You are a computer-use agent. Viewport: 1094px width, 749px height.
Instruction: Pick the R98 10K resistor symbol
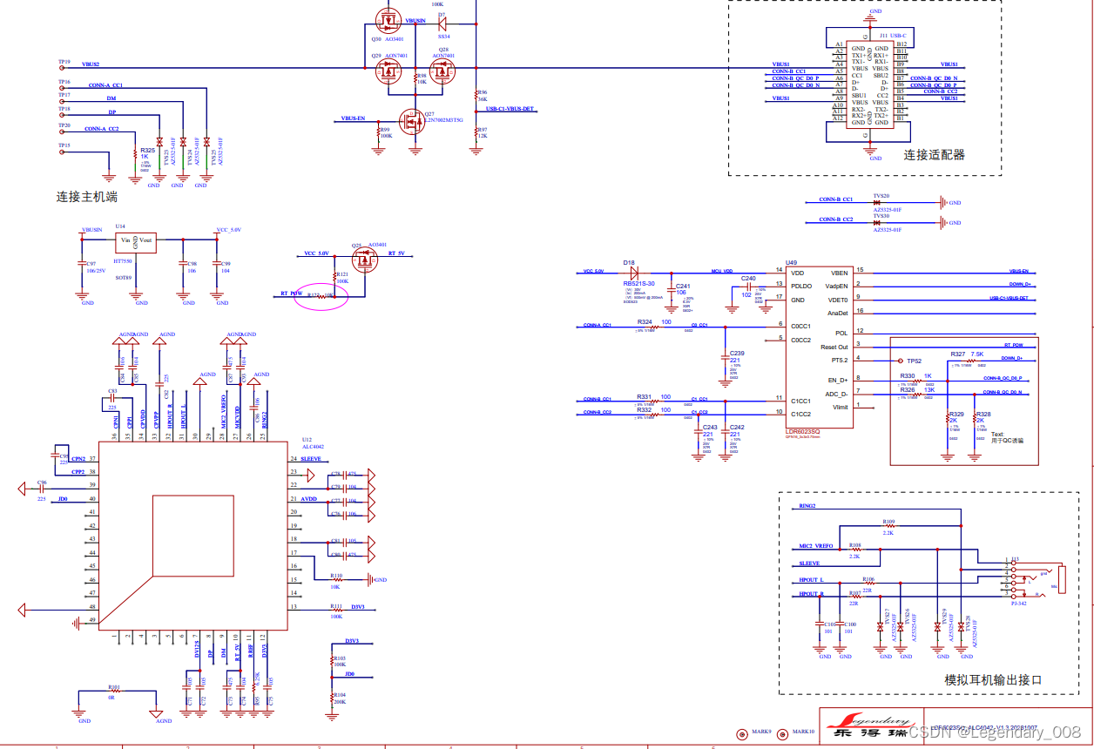(415, 78)
